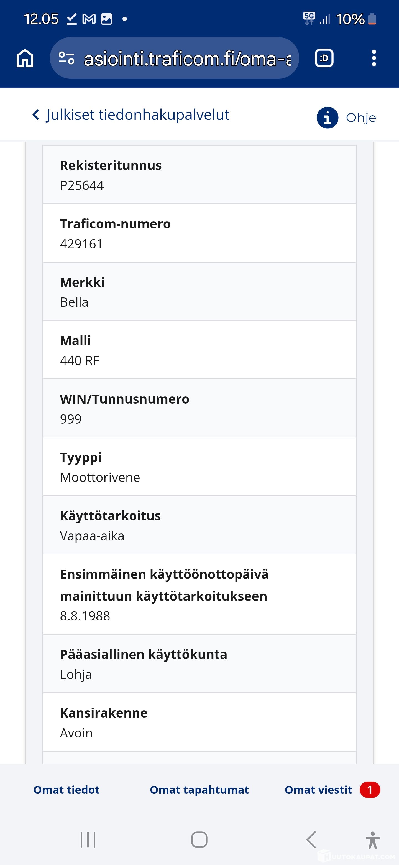The width and height of the screenshot is (399, 865).
Task: Open the Ohje help link
Action: click(x=361, y=118)
